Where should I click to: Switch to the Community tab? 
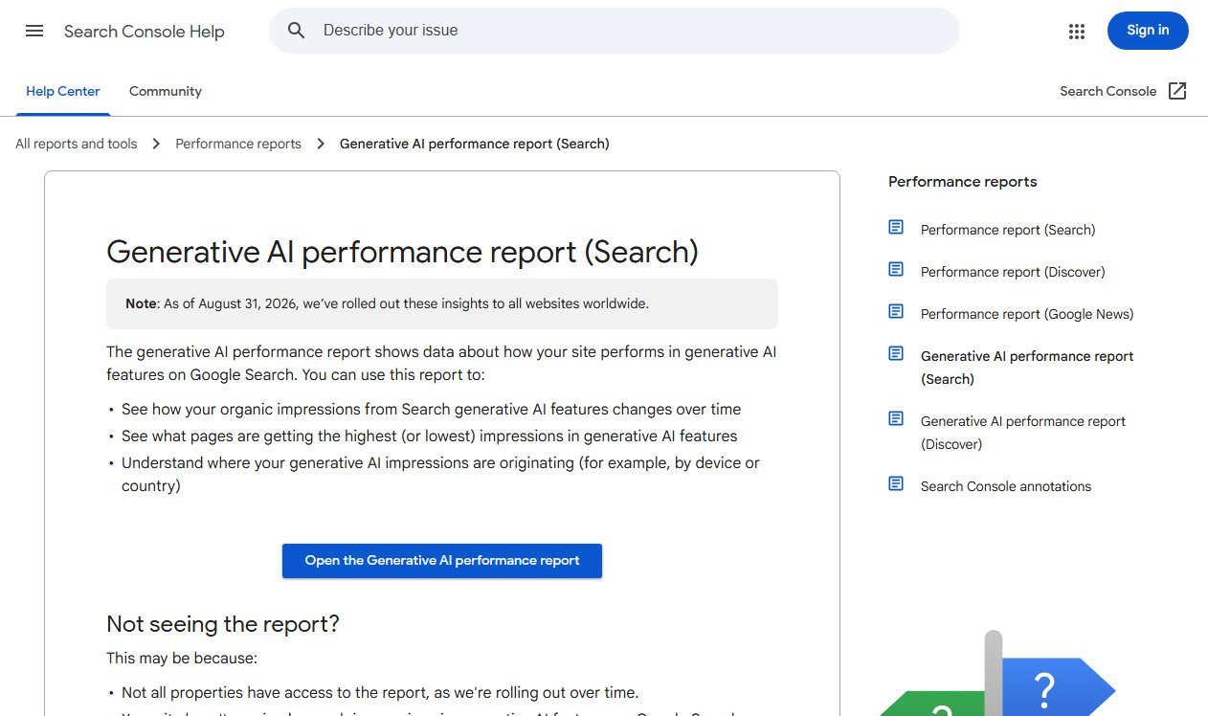pos(166,92)
